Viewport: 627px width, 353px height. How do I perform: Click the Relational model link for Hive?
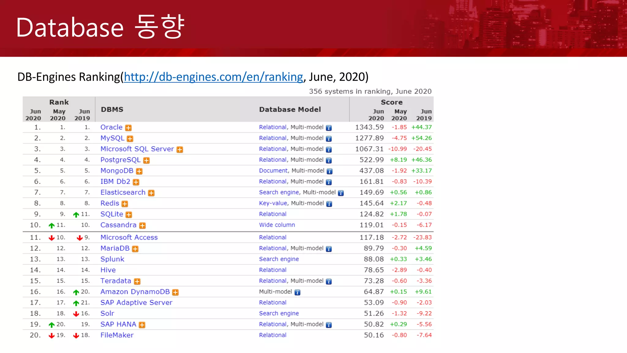tap(273, 270)
